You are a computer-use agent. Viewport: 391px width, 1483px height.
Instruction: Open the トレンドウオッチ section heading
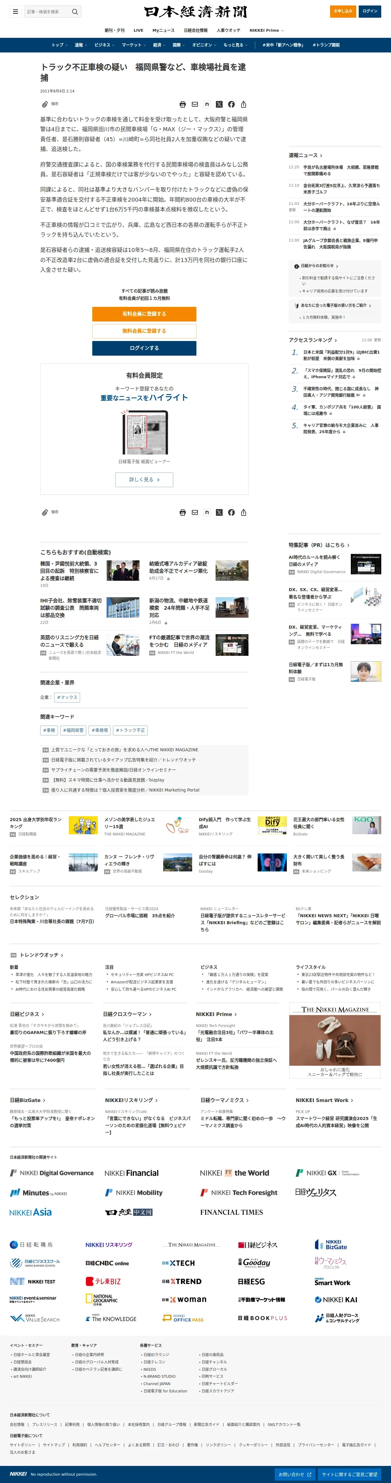(41, 955)
